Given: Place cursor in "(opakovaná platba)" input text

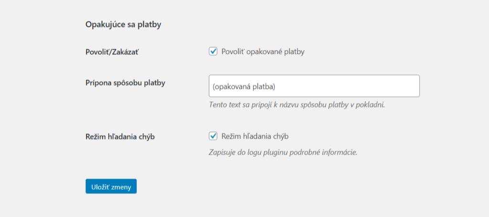Looking at the screenshot, I should click(244, 86).
